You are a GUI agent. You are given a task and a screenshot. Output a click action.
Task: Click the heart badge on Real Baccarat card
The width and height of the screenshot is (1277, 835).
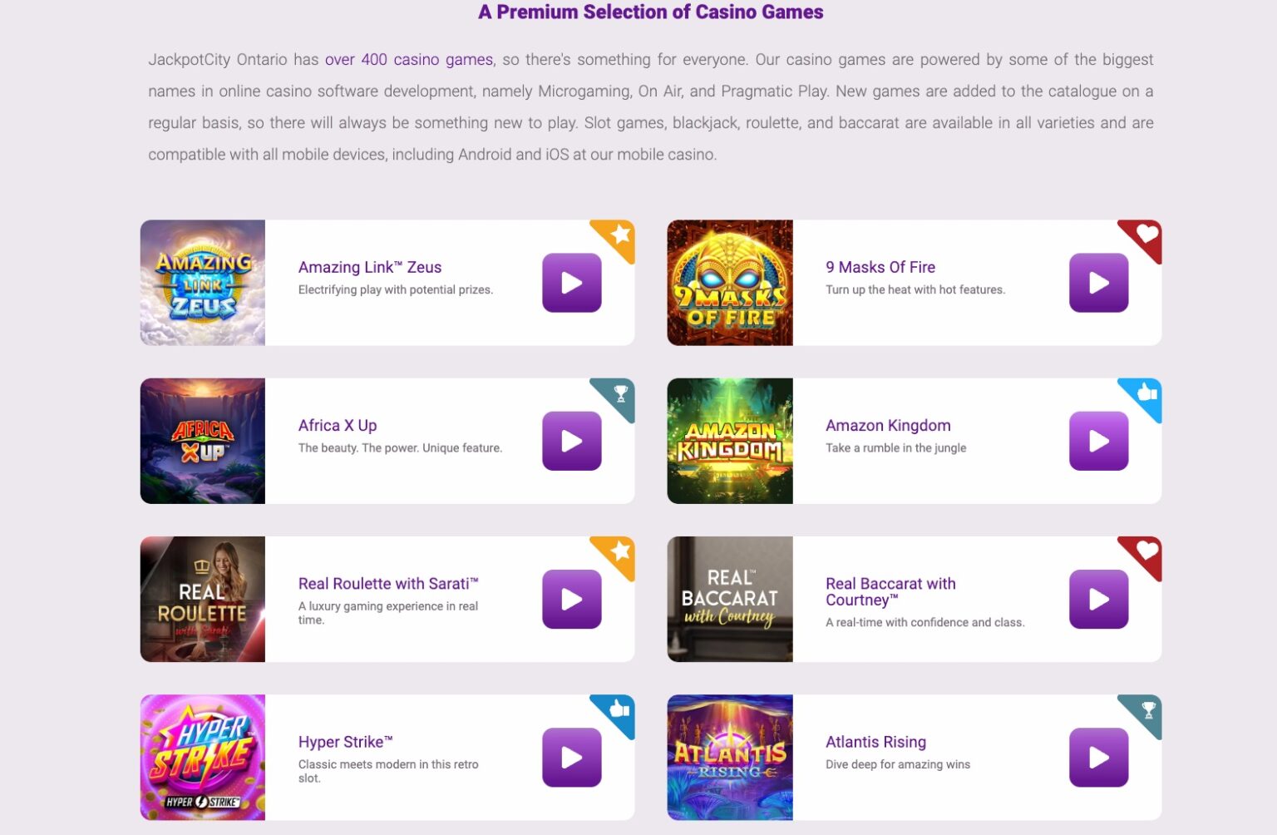[1147, 551]
